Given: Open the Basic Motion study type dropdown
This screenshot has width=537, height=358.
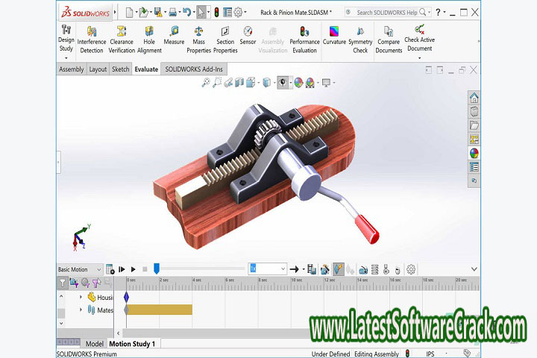Looking at the screenshot, I should click(x=80, y=269).
